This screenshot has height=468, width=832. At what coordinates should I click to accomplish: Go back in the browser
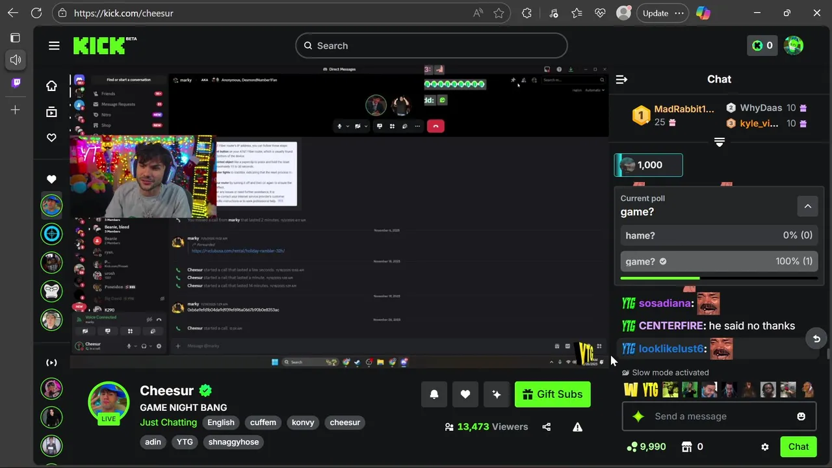pyautogui.click(x=13, y=13)
